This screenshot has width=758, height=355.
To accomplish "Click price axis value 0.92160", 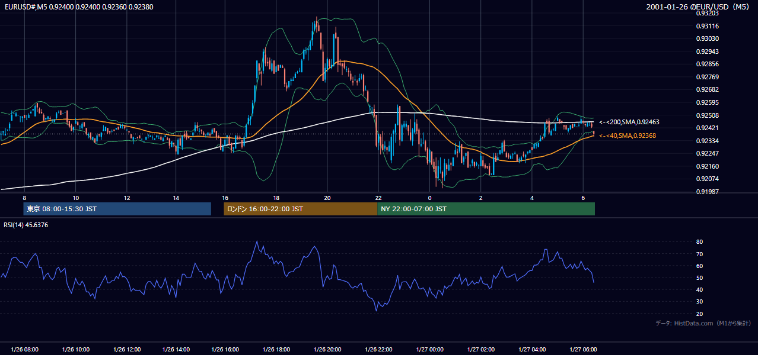I will [708, 166].
